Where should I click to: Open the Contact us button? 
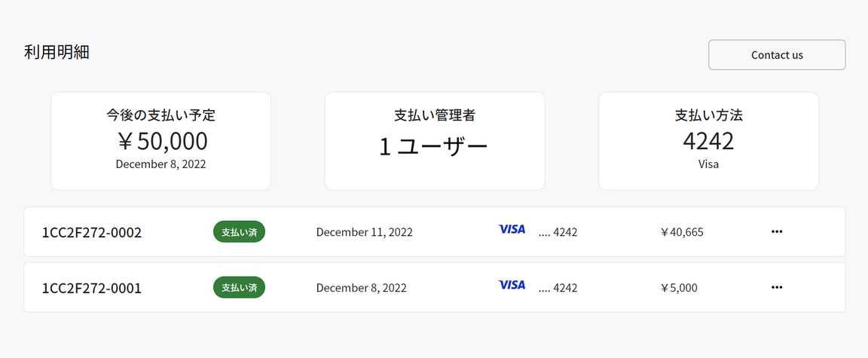(777, 55)
